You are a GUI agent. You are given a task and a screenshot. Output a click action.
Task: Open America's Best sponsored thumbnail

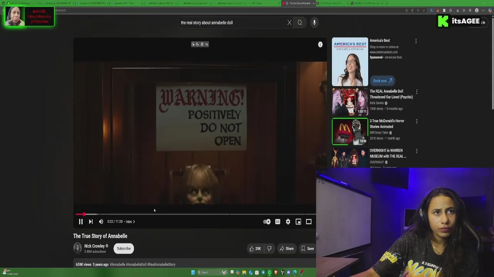pyautogui.click(x=350, y=62)
